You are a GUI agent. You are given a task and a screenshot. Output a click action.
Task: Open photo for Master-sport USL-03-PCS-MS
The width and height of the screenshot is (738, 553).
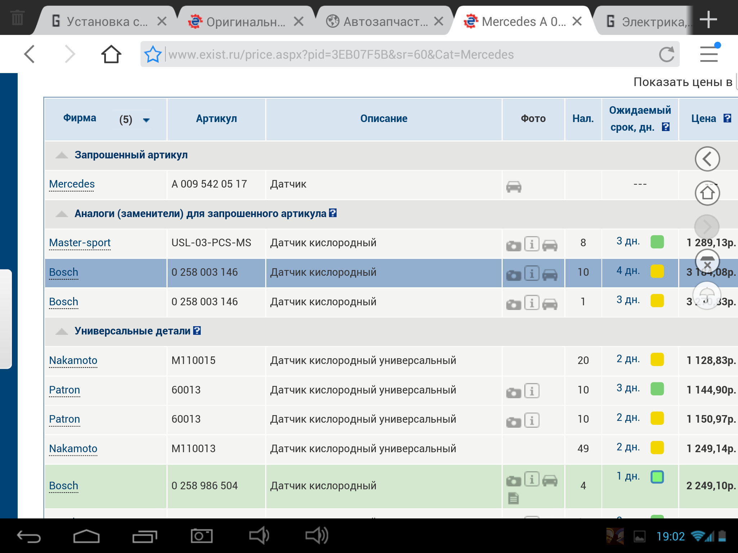click(x=514, y=246)
